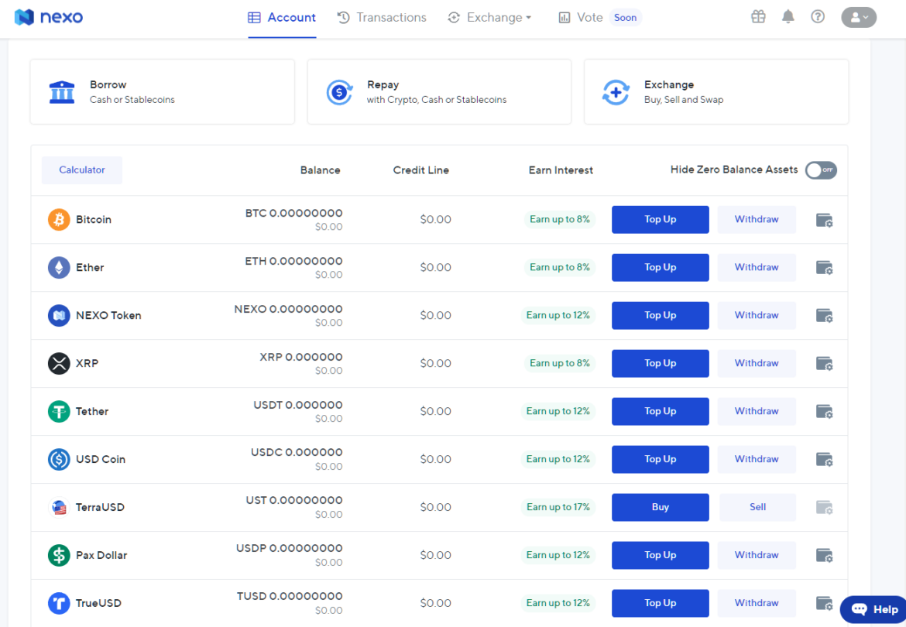Click the Repay coin icon
906x627 pixels.
(x=339, y=91)
